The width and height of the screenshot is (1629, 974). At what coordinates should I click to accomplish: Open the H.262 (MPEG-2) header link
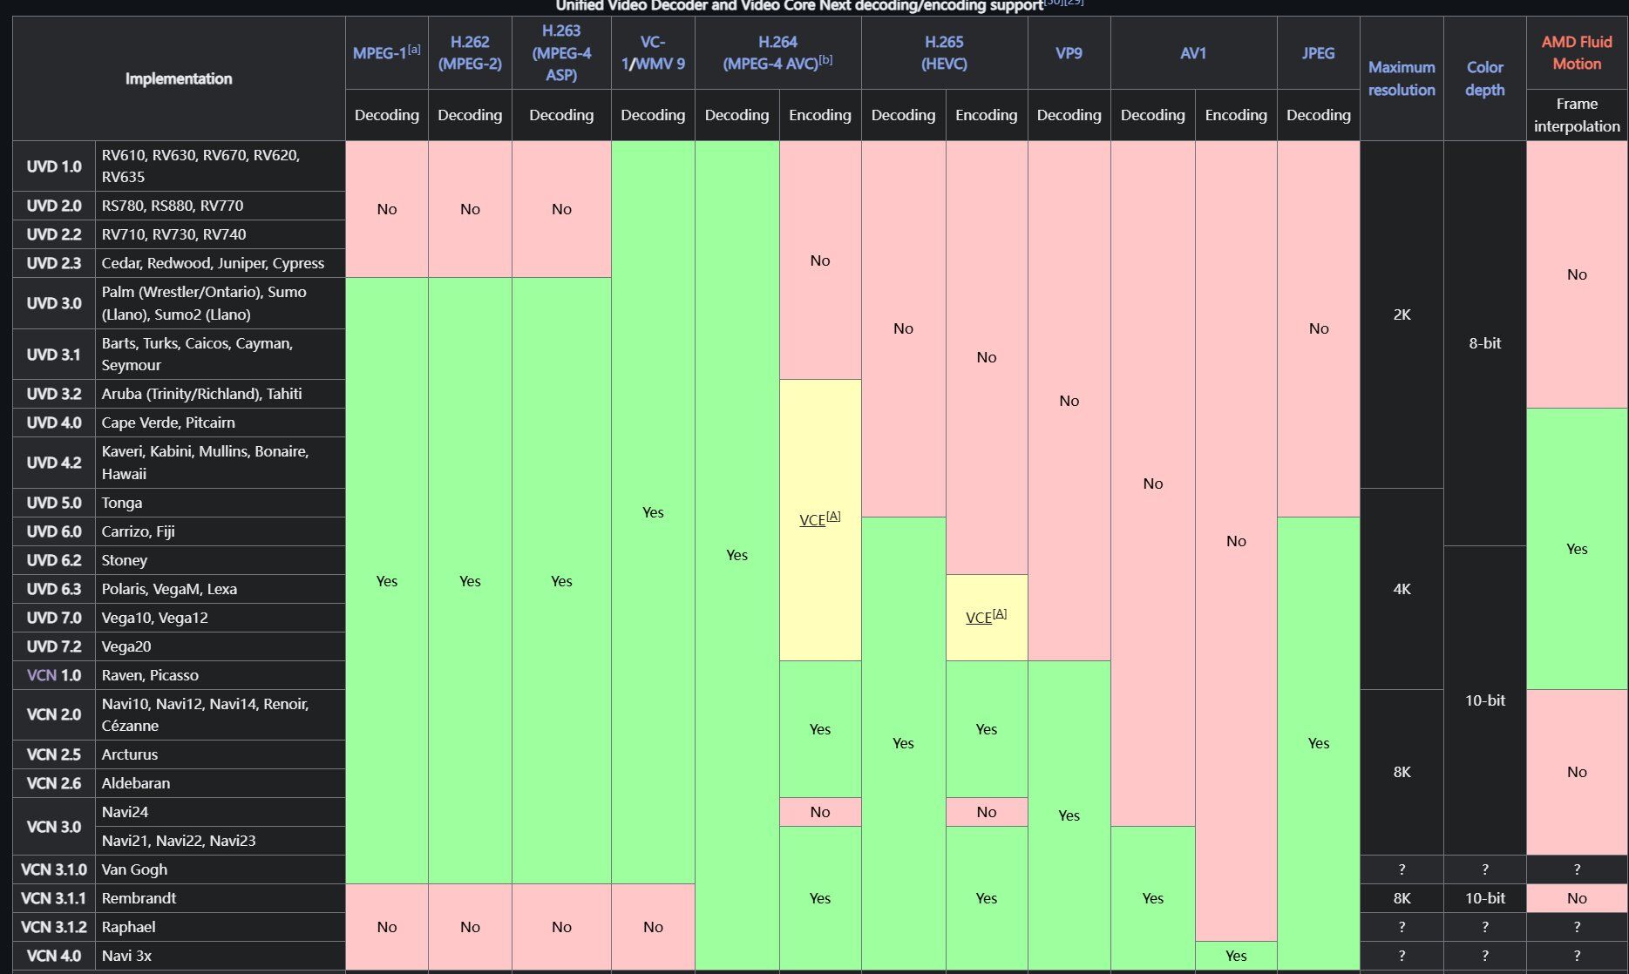tap(470, 52)
